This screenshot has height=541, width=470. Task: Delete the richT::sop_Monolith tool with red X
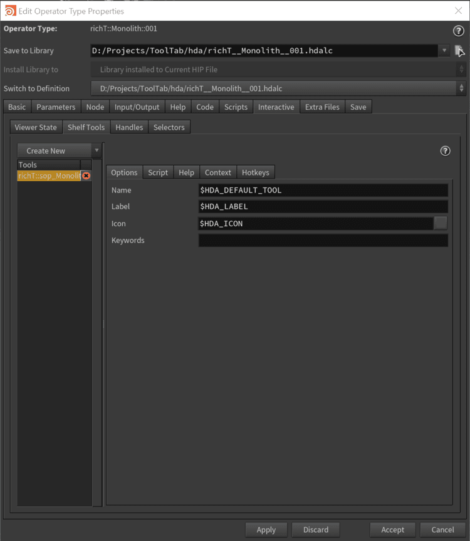click(x=86, y=176)
